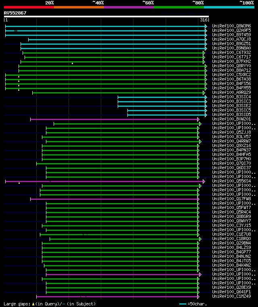This screenshot has height=307, width=258.
Task: Click the purple alignment bar for Q556S4
Action: (x=105, y=181)
